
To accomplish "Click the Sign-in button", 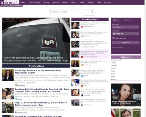I will click(x=126, y=43).
